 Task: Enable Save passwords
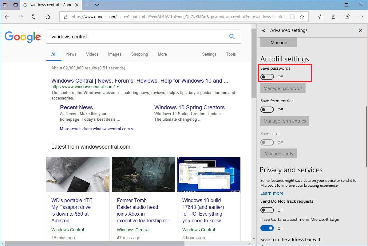pos(267,77)
